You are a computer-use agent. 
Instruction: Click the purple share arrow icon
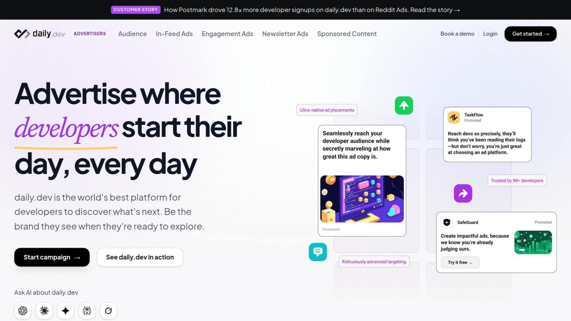[x=463, y=193]
